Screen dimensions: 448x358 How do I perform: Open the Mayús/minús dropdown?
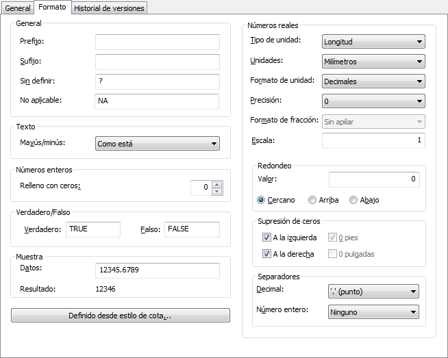click(x=157, y=144)
